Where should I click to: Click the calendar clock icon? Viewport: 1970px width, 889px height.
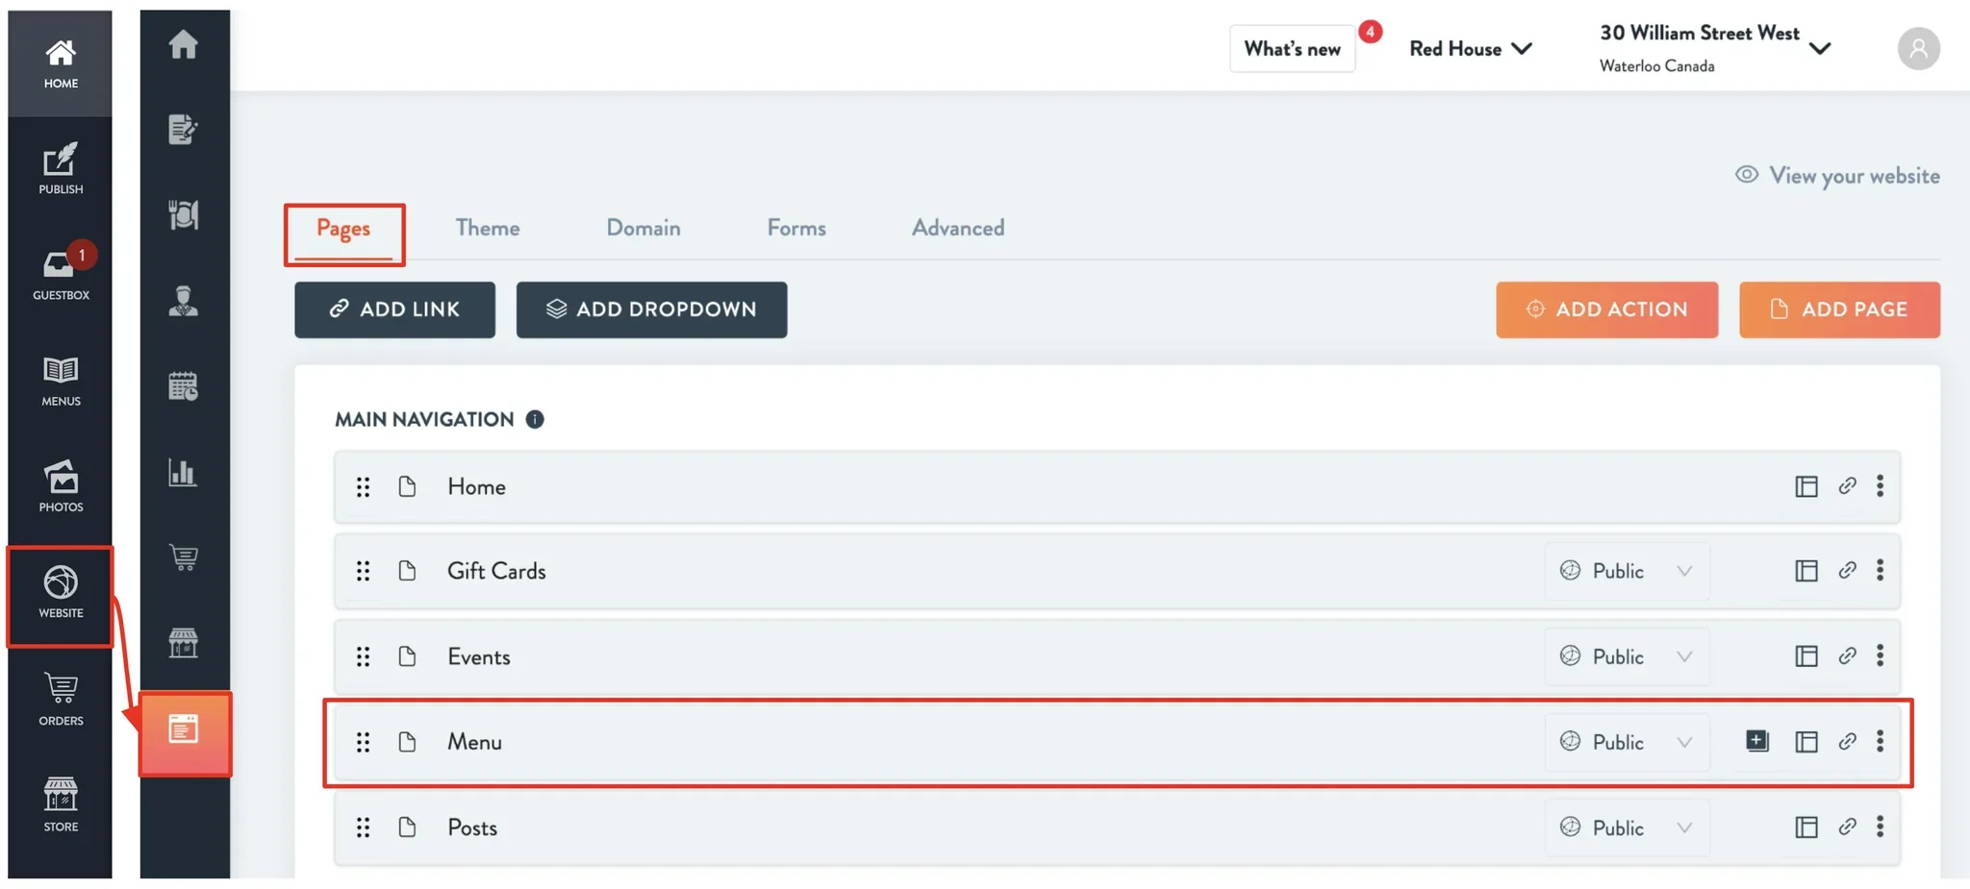pos(184,385)
